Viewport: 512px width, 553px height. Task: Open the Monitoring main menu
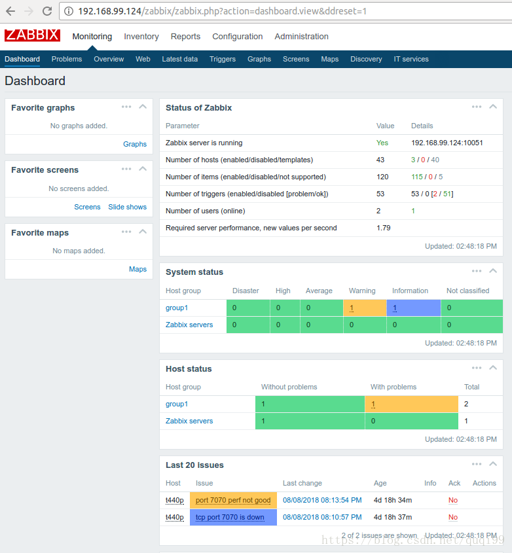tap(92, 37)
